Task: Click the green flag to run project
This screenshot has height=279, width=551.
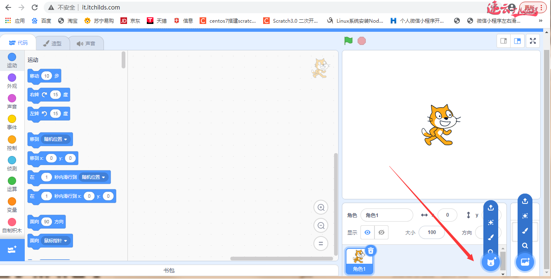Action: tap(348, 40)
